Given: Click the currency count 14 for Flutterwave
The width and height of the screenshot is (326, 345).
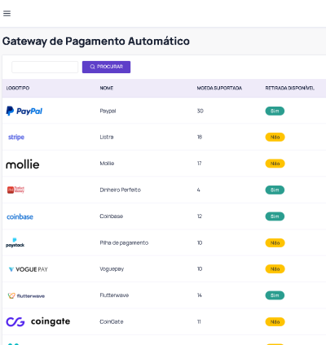Looking at the screenshot, I should (200, 295).
